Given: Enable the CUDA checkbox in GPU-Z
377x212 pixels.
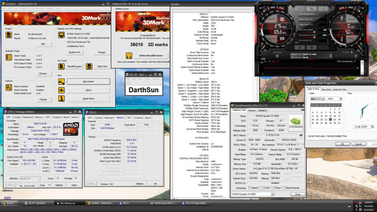Looking at the screenshot, I should click(262, 188).
